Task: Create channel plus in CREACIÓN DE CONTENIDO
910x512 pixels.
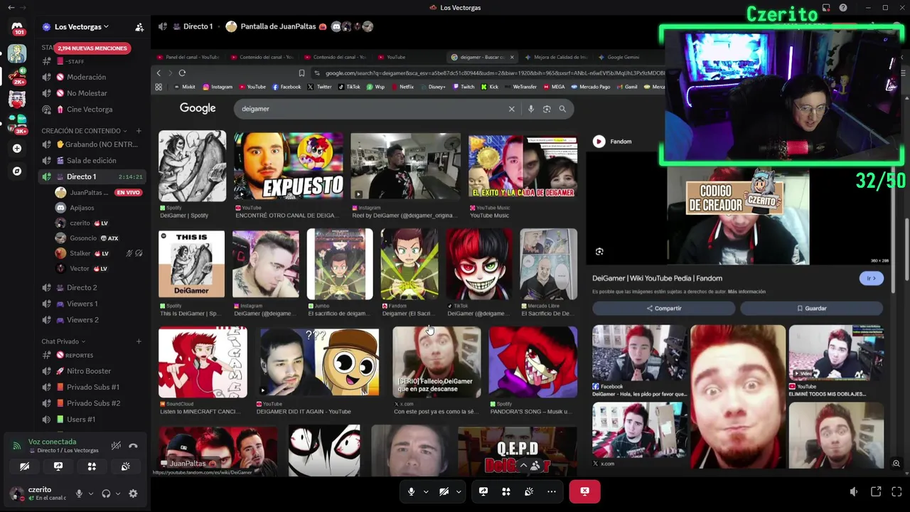Action: (139, 131)
